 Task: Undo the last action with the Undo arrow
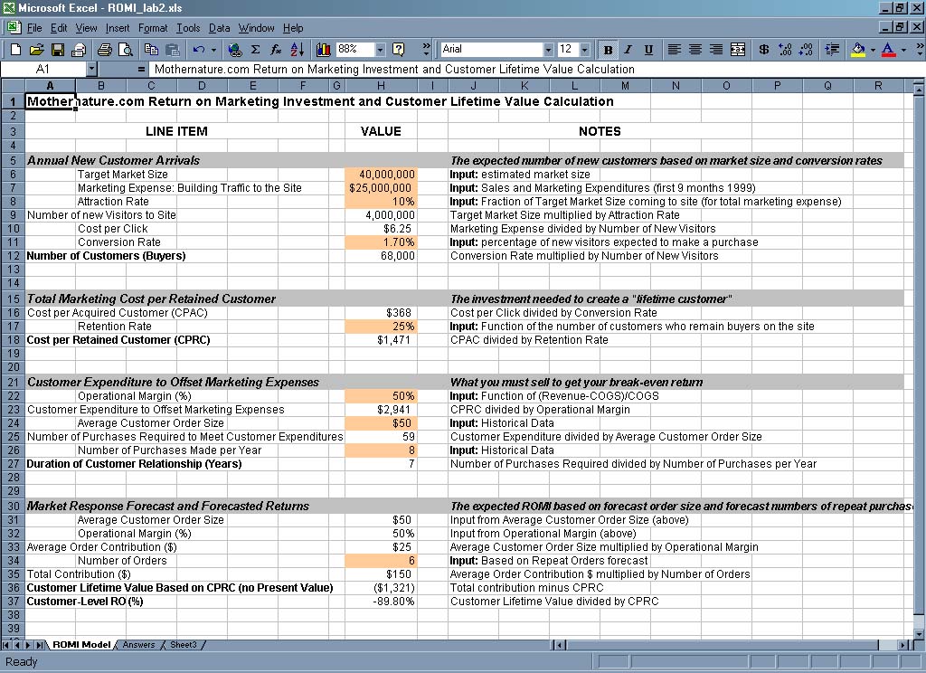coord(199,50)
